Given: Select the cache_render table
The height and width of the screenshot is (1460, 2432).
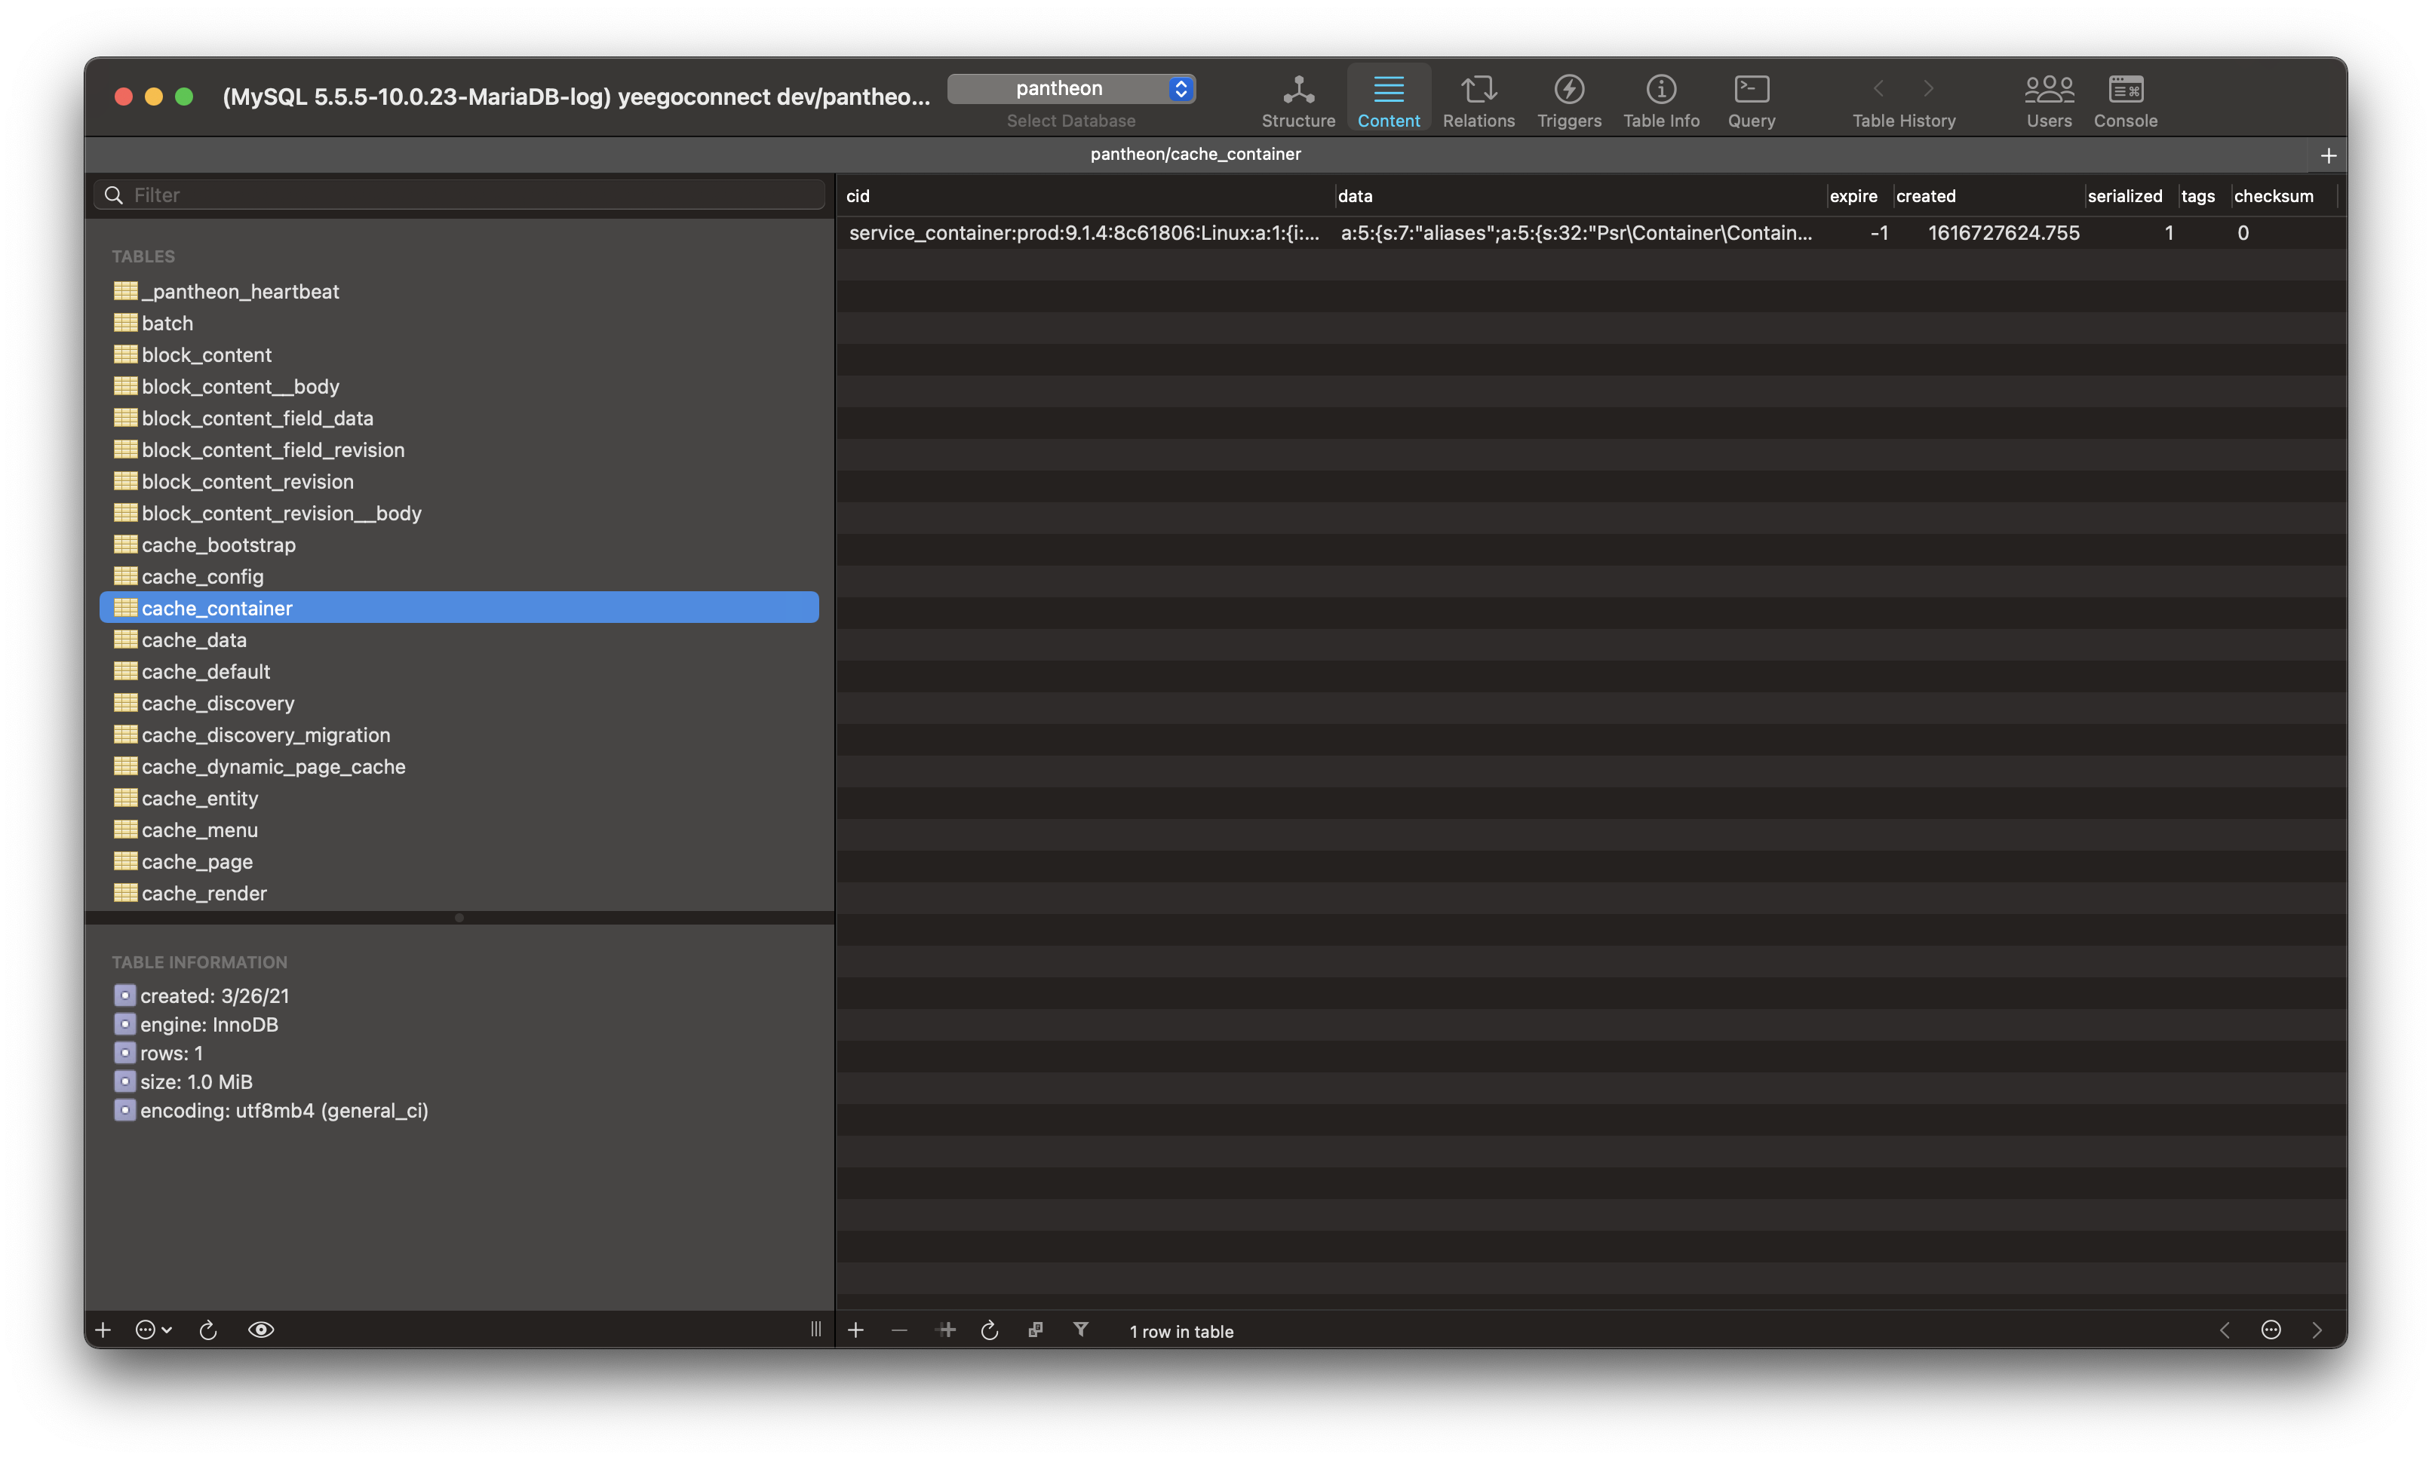Looking at the screenshot, I should click(459, 892).
